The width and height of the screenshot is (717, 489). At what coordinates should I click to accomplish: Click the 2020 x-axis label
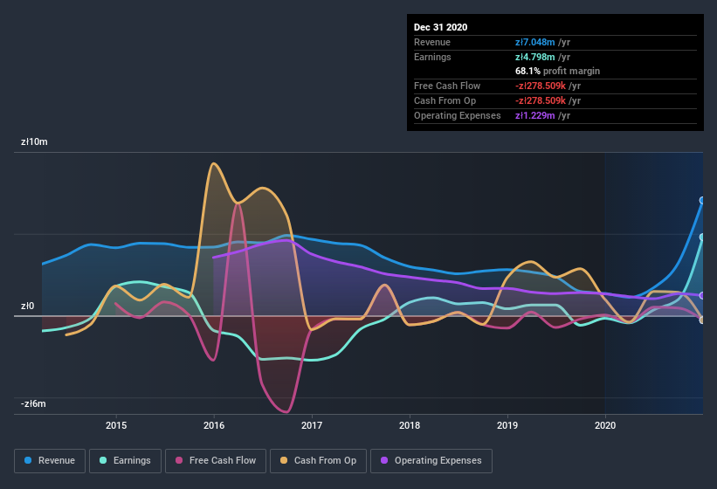(604, 425)
